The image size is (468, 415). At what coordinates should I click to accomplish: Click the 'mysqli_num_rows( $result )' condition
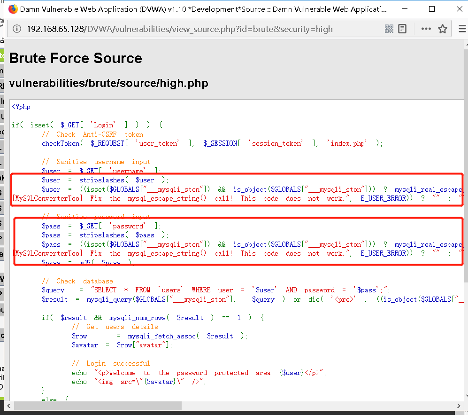point(161,318)
